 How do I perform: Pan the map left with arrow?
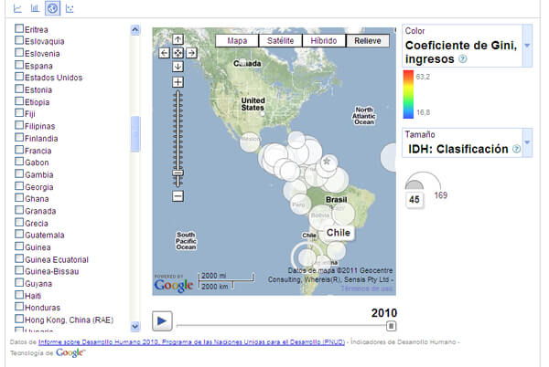click(x=165, y=53)
